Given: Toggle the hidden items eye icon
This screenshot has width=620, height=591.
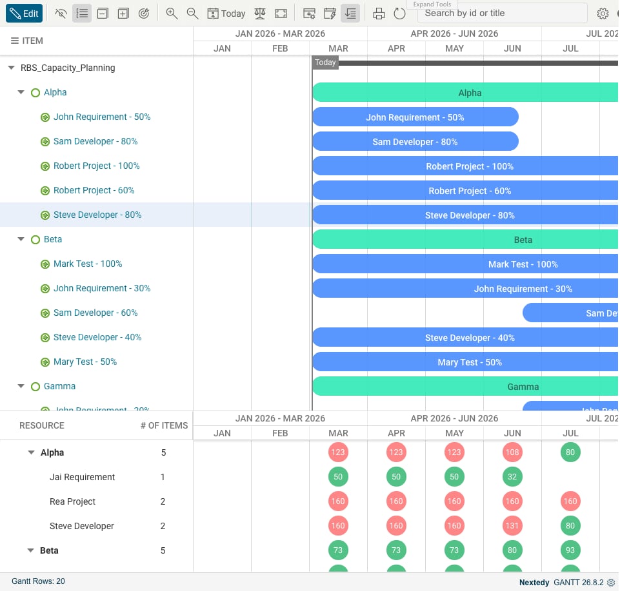Looking at the screenshot, I should point(61,14).
